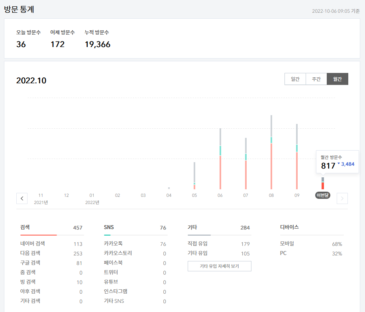Image resolution: width=365 pixels, height=312 pixels.
Task: Select the 04 month axis label
Action: [169, 195]
